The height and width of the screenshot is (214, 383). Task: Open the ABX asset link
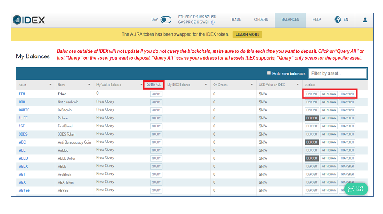pyautogui.click(x=22, y=183)
